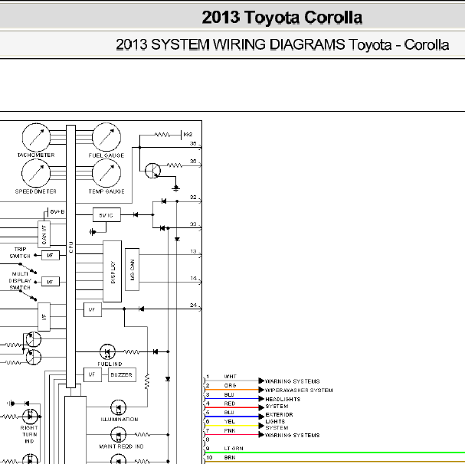Click the BUZZER box
The height and width of the screenshot is (464, 465).
tap(122, 375)
